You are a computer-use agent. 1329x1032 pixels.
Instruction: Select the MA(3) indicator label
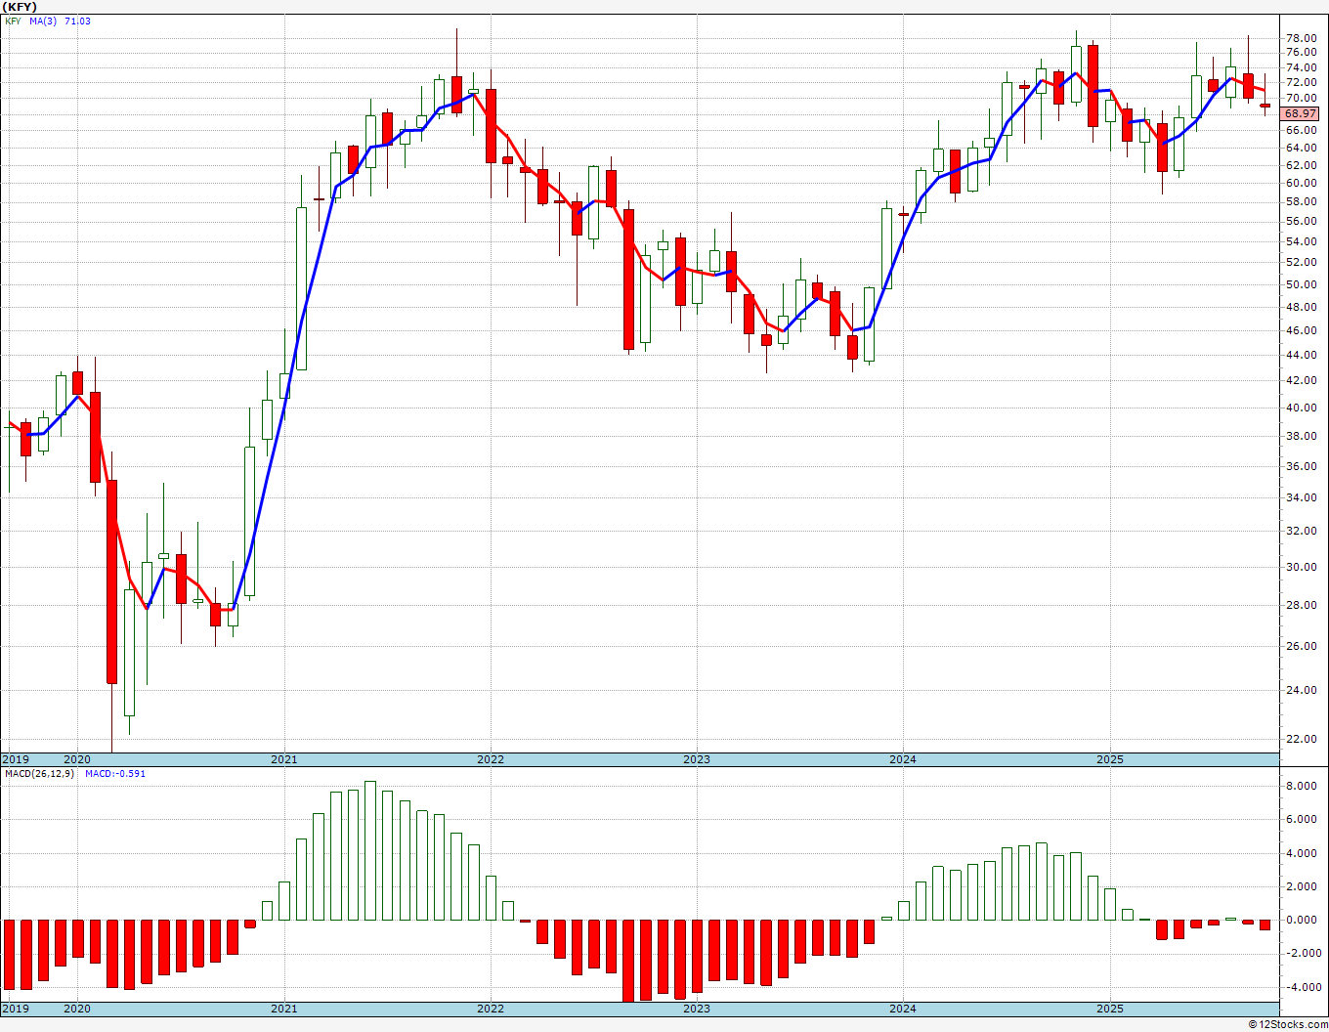43,21
